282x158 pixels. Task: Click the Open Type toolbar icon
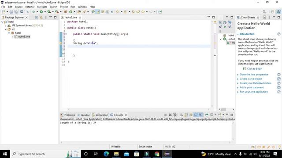79,12
